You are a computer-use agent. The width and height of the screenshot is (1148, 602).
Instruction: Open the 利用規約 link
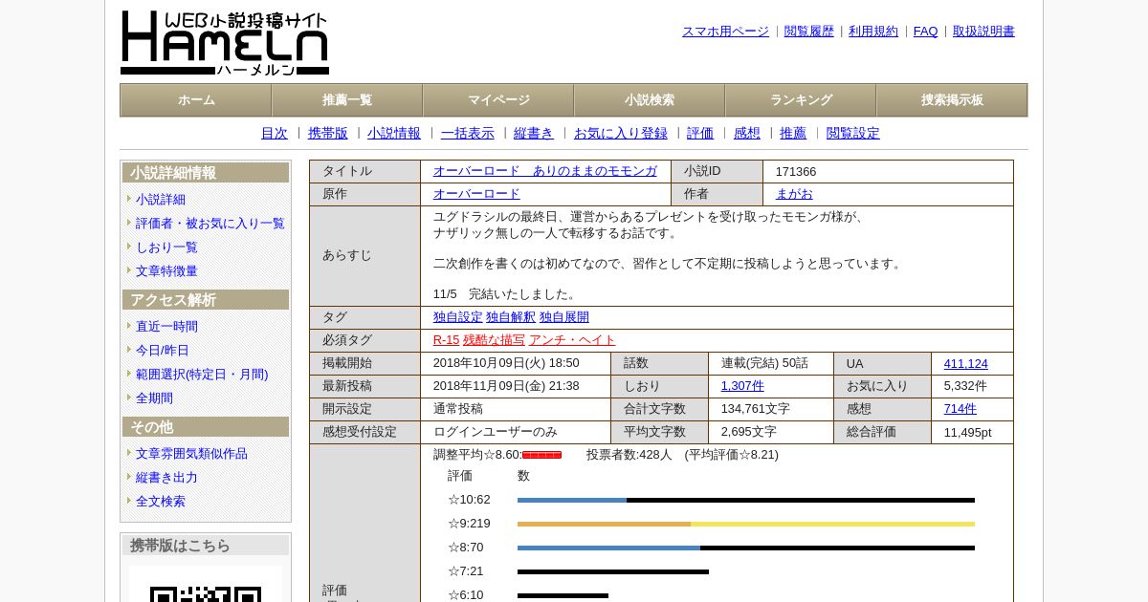873,32
